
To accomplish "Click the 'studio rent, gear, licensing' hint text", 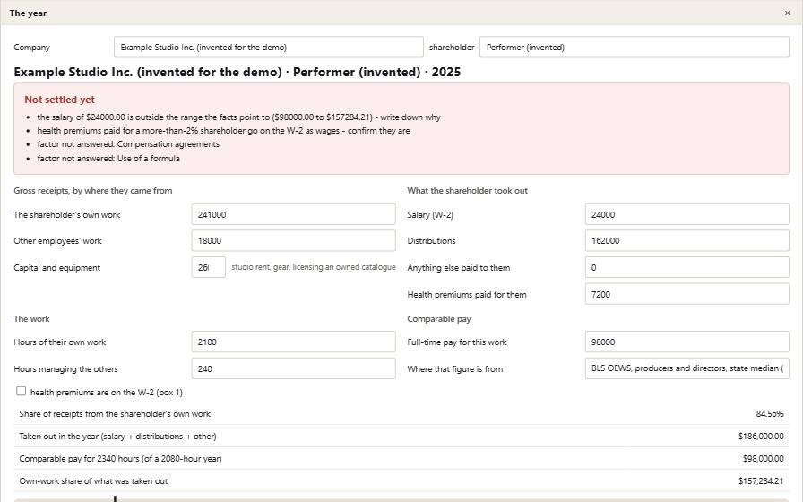I will (x=314, y=267).
